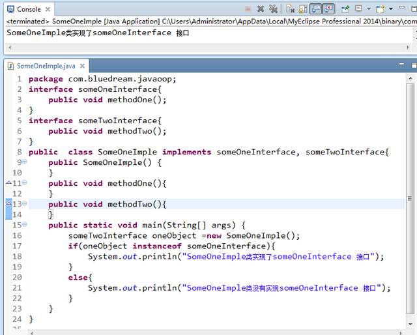Click the Console tab monitor icon
This screenshot has width=417, height=335.
10,9
